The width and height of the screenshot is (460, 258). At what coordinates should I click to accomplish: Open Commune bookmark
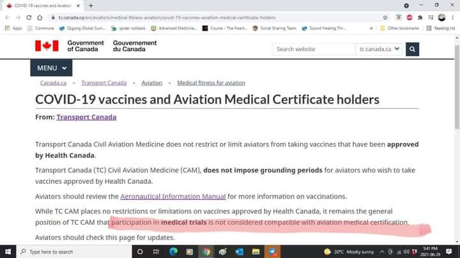click(x=41, y=28)
